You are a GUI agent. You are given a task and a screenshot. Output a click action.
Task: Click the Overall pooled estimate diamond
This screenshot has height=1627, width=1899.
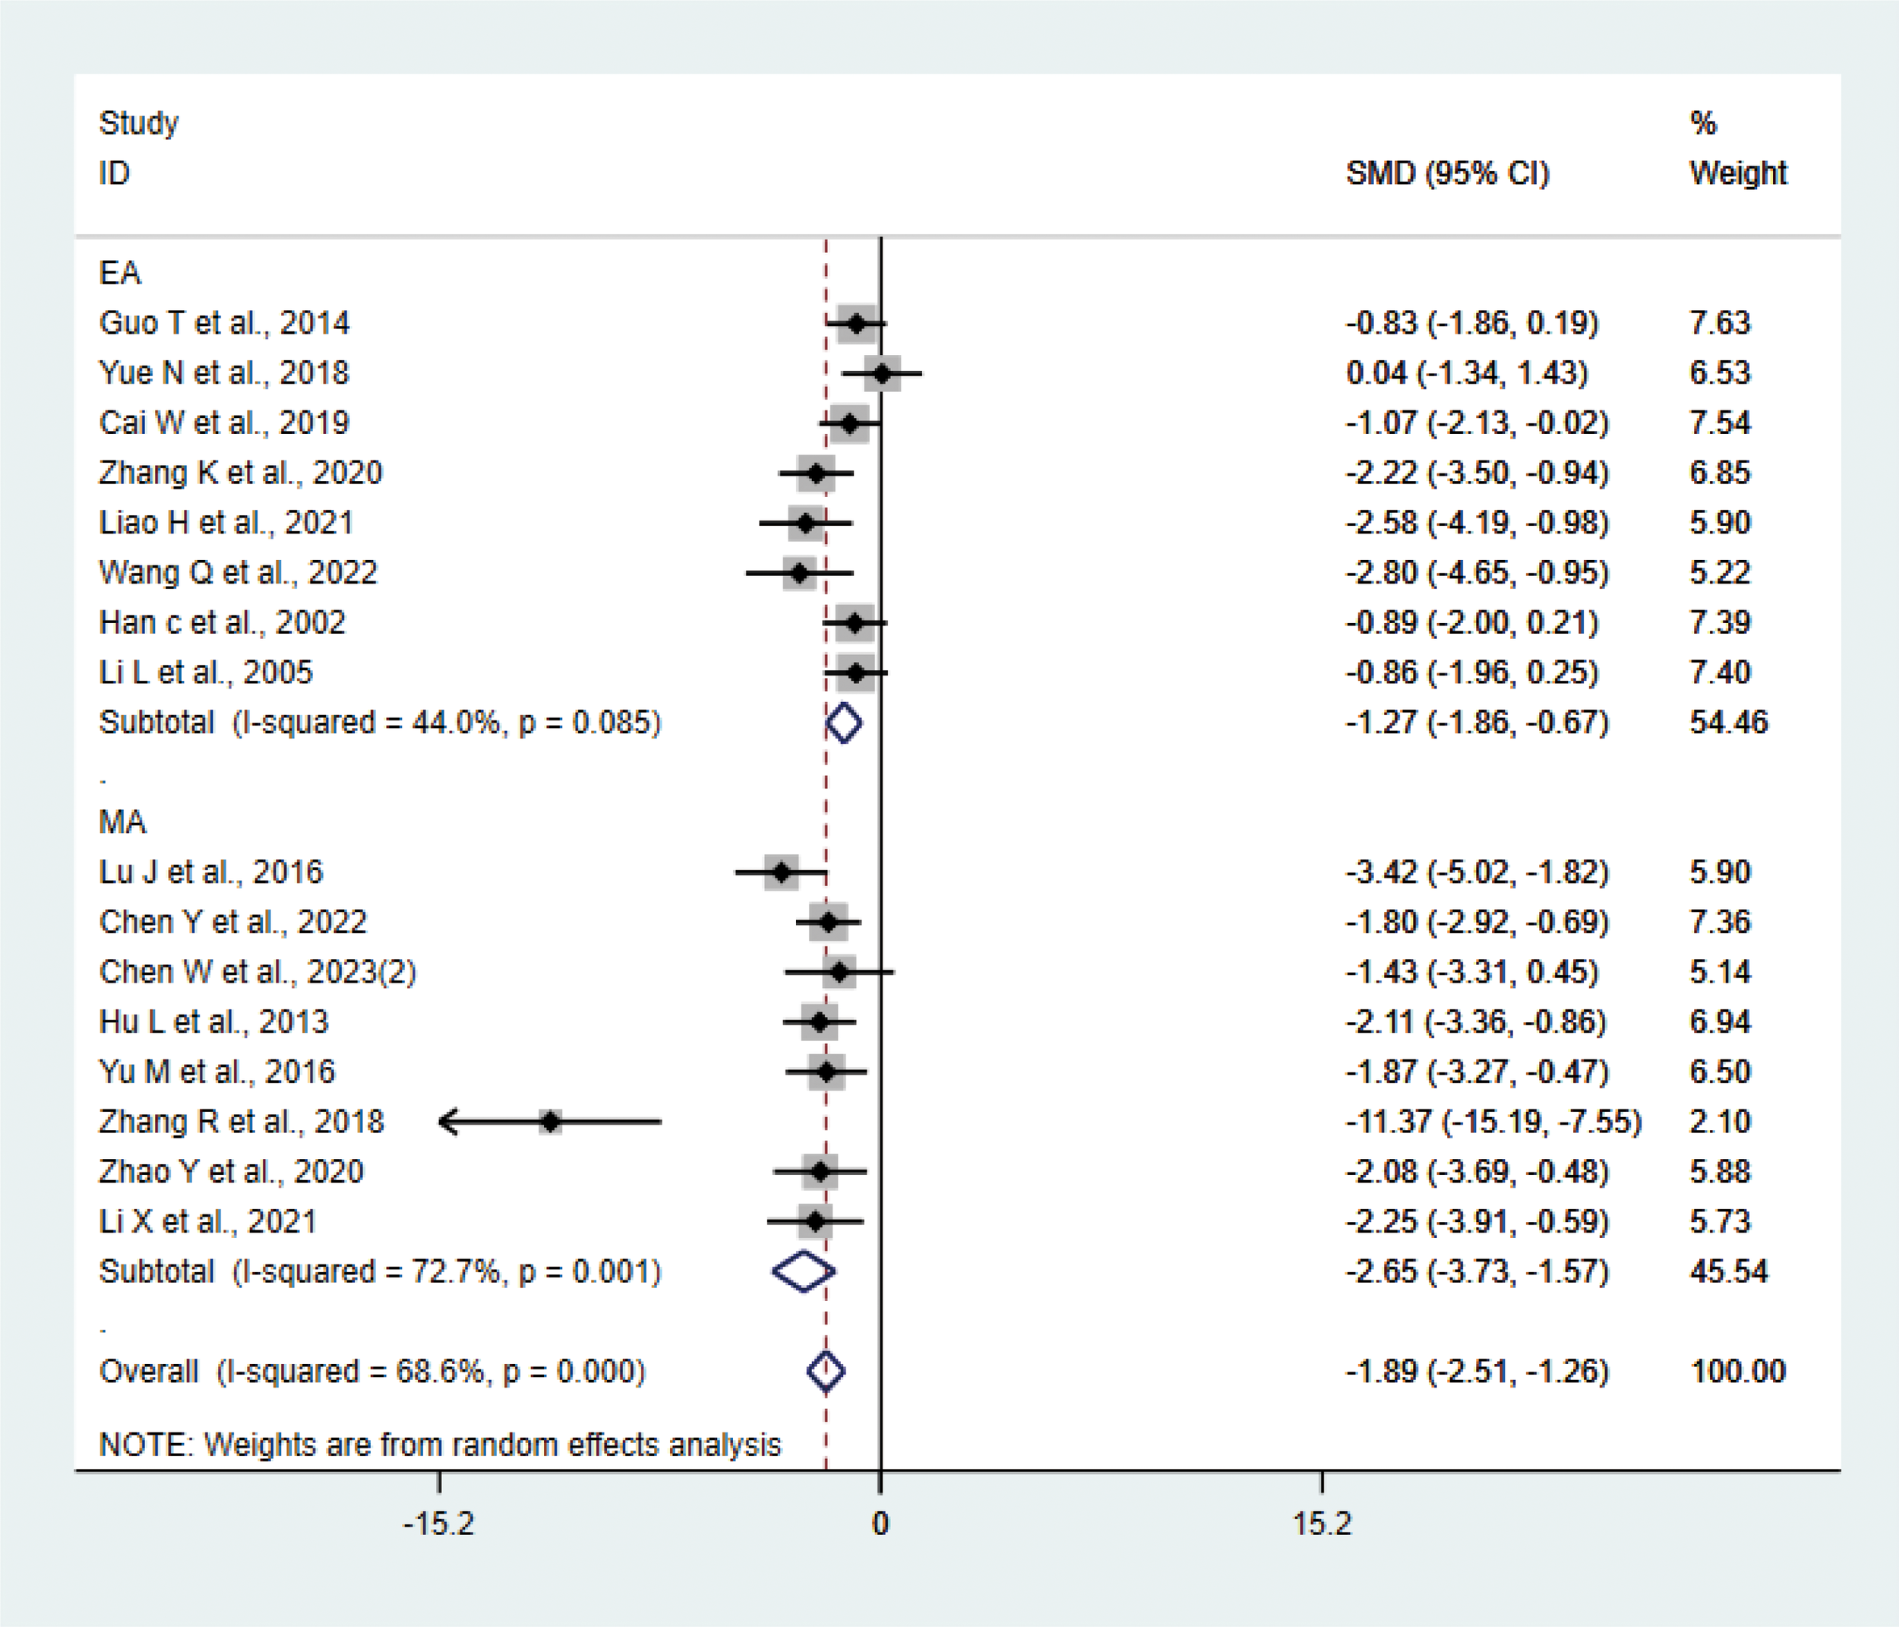point(826,1371)
